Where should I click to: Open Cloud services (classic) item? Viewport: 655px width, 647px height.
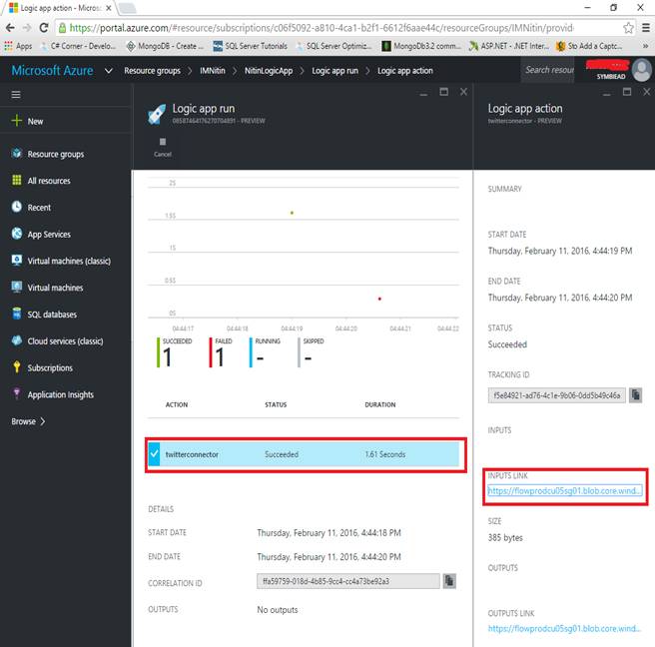[x=65, y=341]
